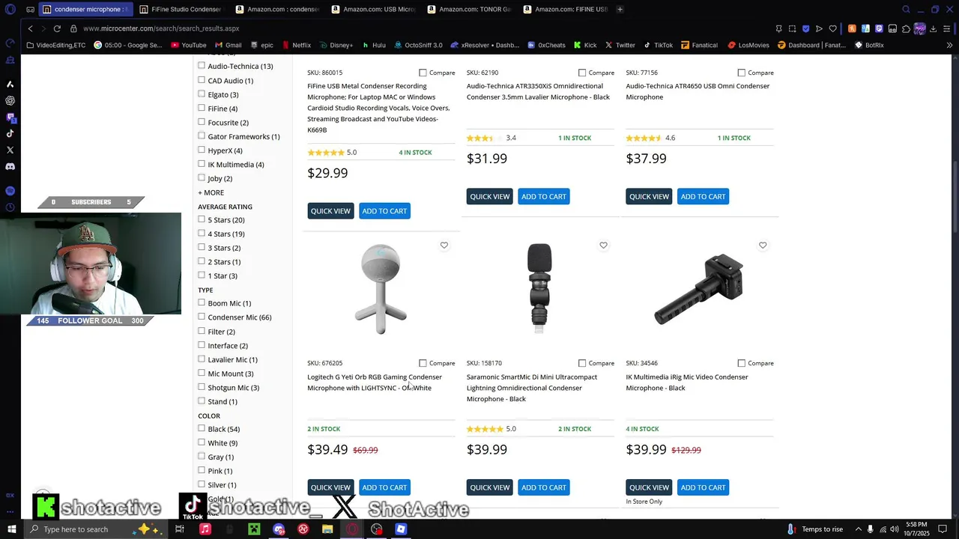Check the Lavalier Mic type filter

[x=202, y=359]
